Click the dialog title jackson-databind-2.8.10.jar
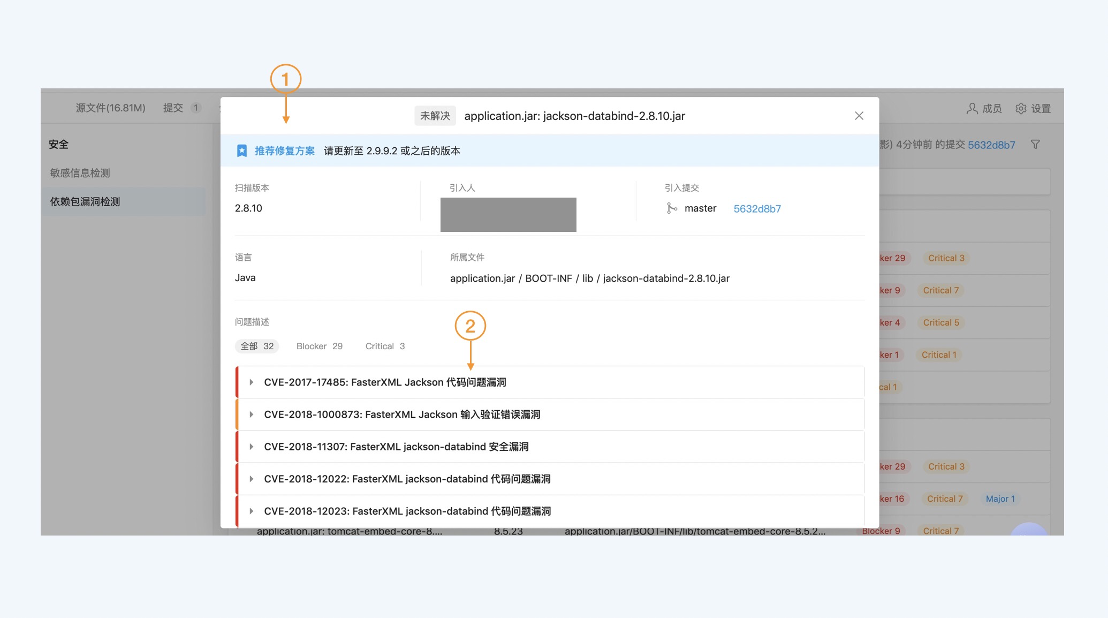The width and height of the screenshot is (1108, 618). click(x=574, y=116)
